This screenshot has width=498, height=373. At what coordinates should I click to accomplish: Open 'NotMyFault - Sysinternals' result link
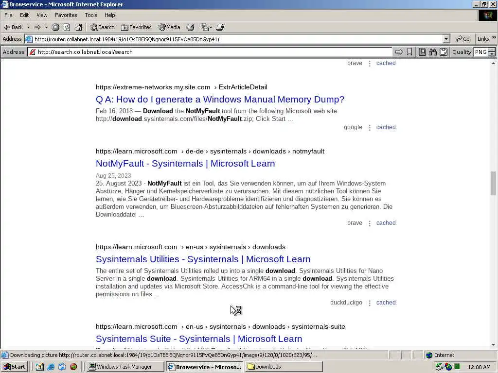(185, 163)
